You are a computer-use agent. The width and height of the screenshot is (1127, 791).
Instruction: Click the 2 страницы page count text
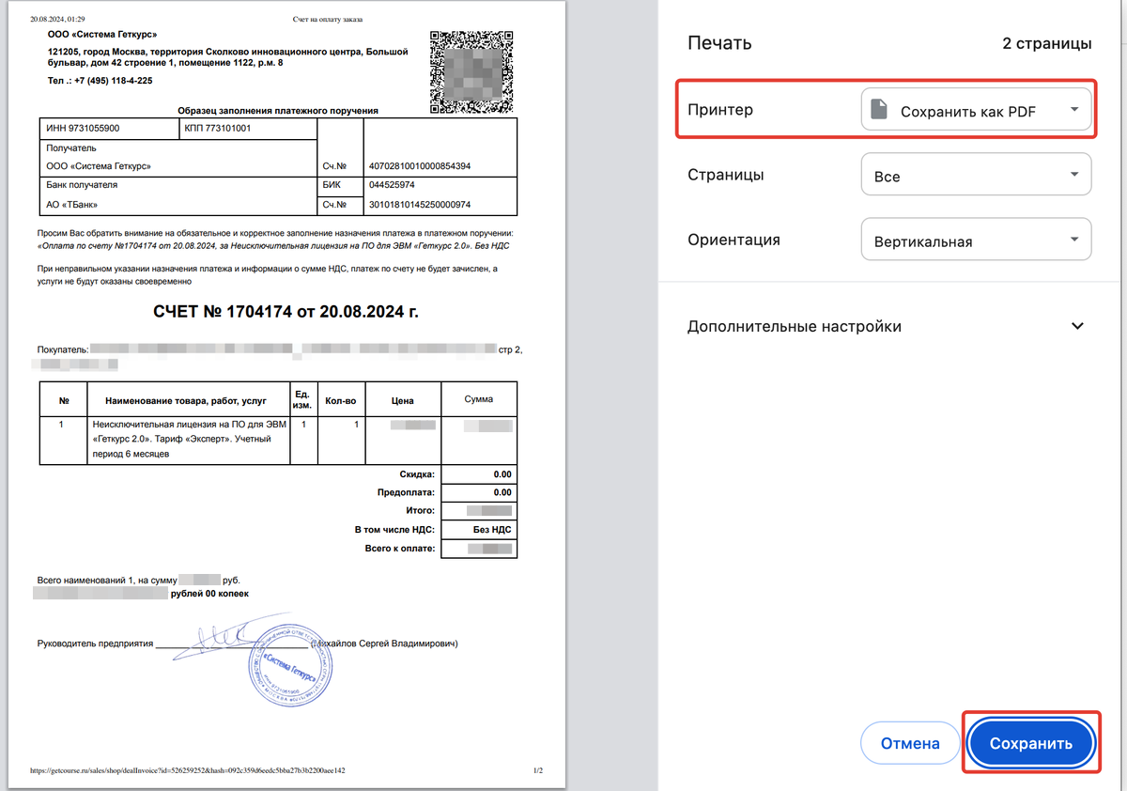pos(1046,43)
